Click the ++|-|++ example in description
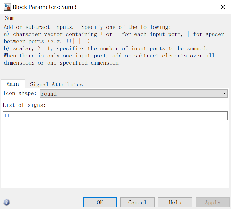 point(78,41)
